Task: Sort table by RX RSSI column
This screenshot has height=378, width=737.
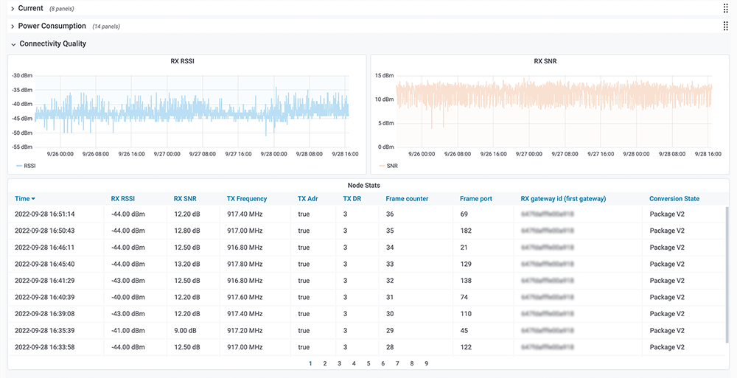Action: pos(122,199)
